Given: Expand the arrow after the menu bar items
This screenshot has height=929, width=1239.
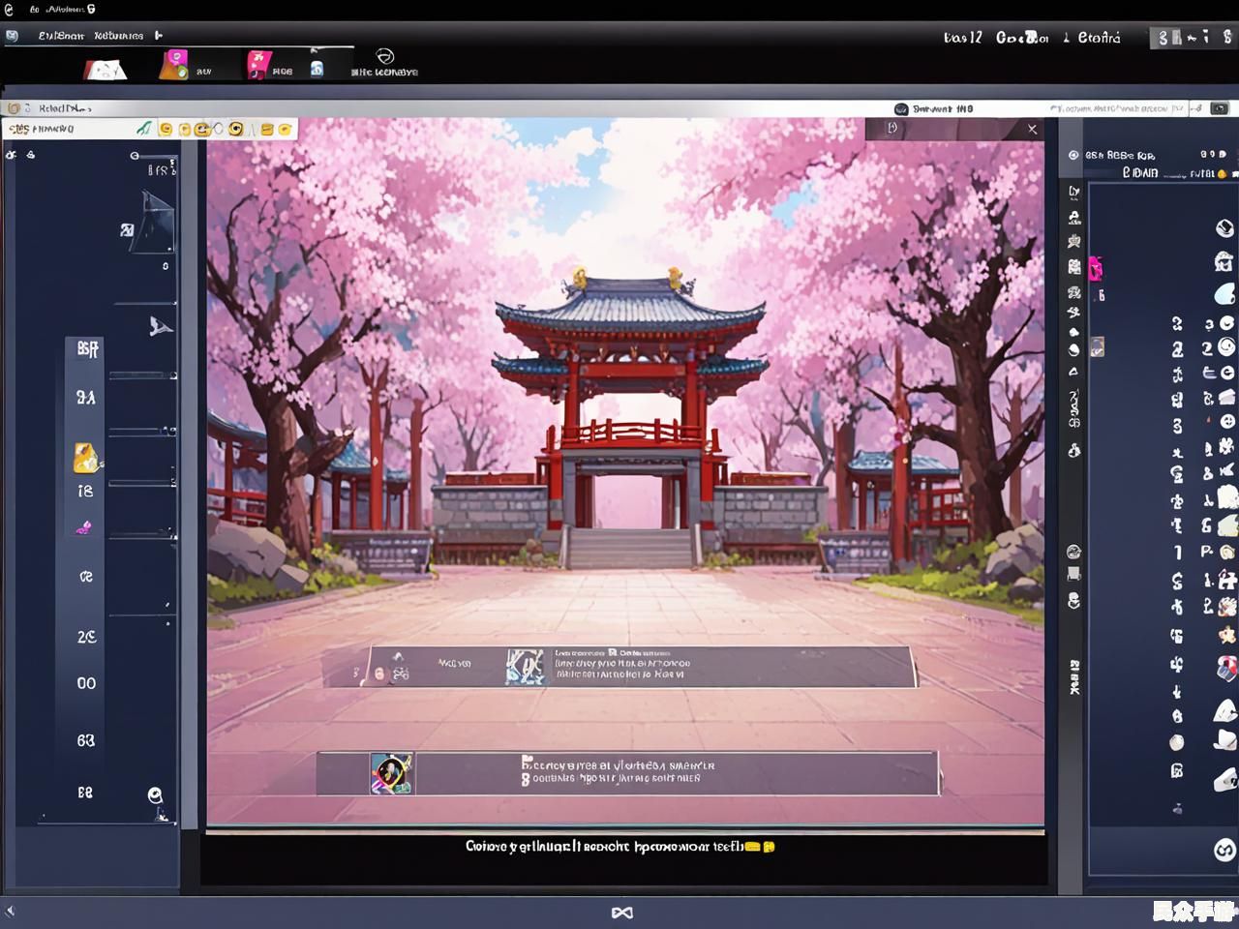Looking at the screenshot, I should point(160,36).
